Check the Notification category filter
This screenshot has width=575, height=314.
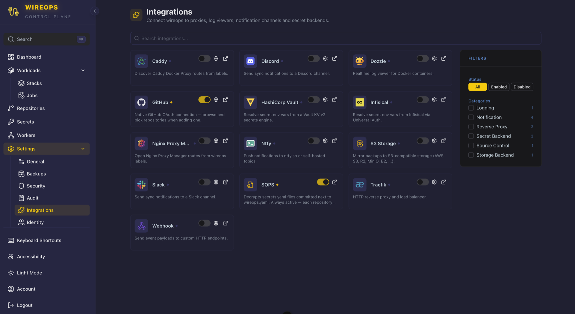[x=471, y=118]
